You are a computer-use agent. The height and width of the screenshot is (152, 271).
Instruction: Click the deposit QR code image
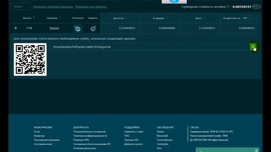click(x=30, y=60)
